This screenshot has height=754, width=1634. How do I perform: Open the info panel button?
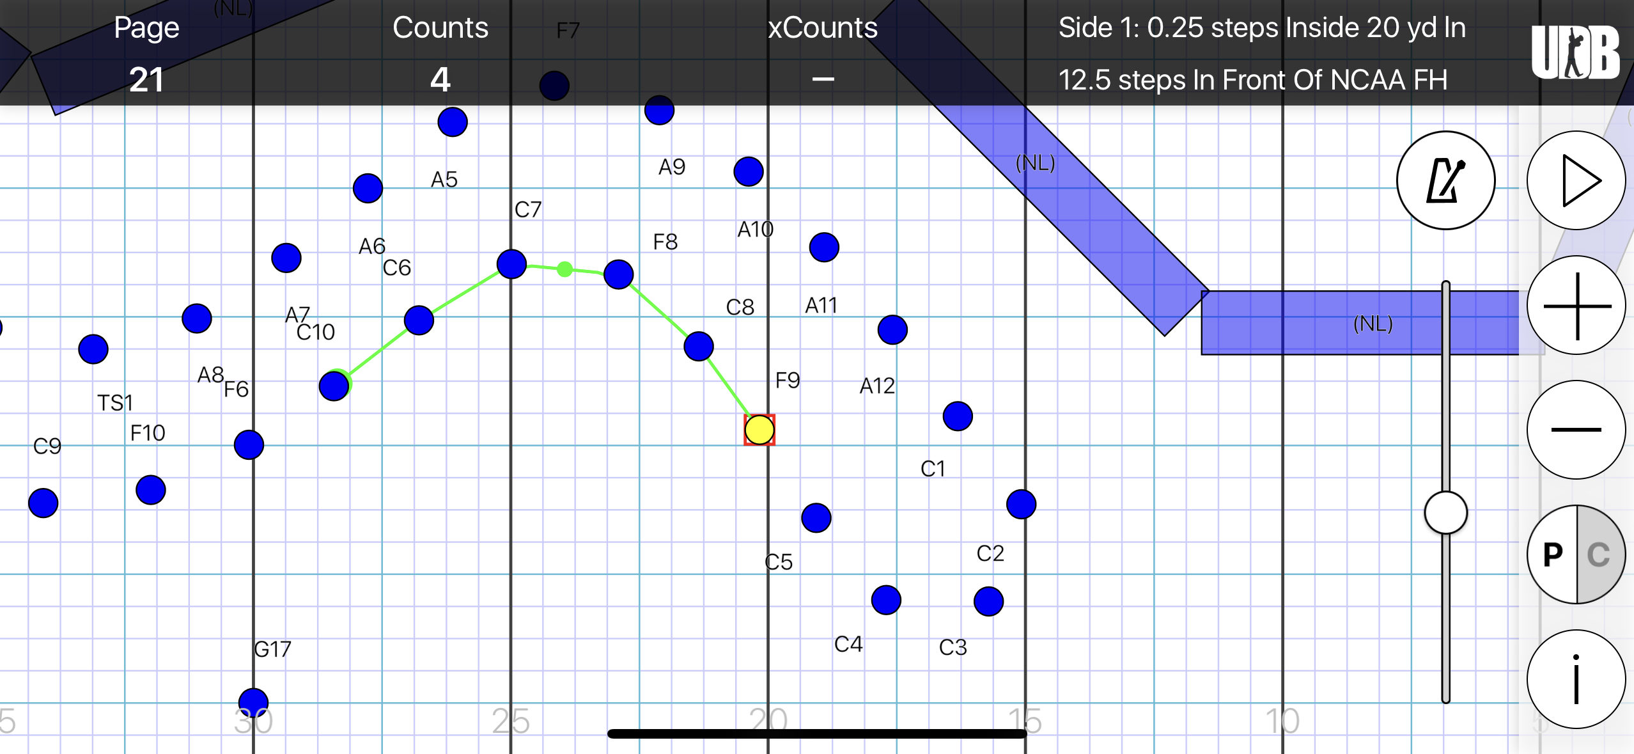tap(1576, 679)
